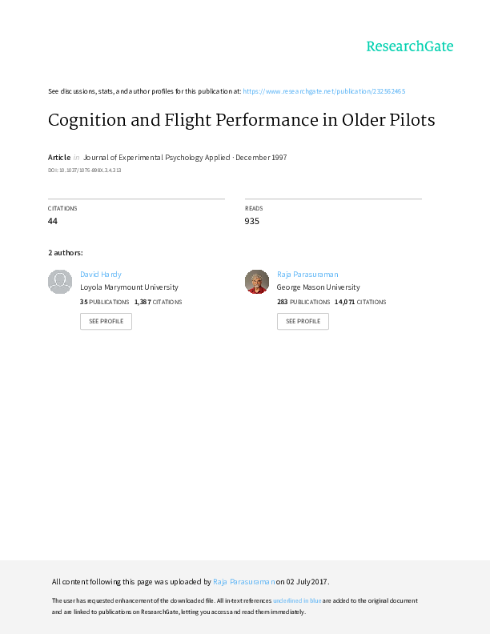
Task: Click Loyola Marymount University affiliation
Action: (129, 287)
